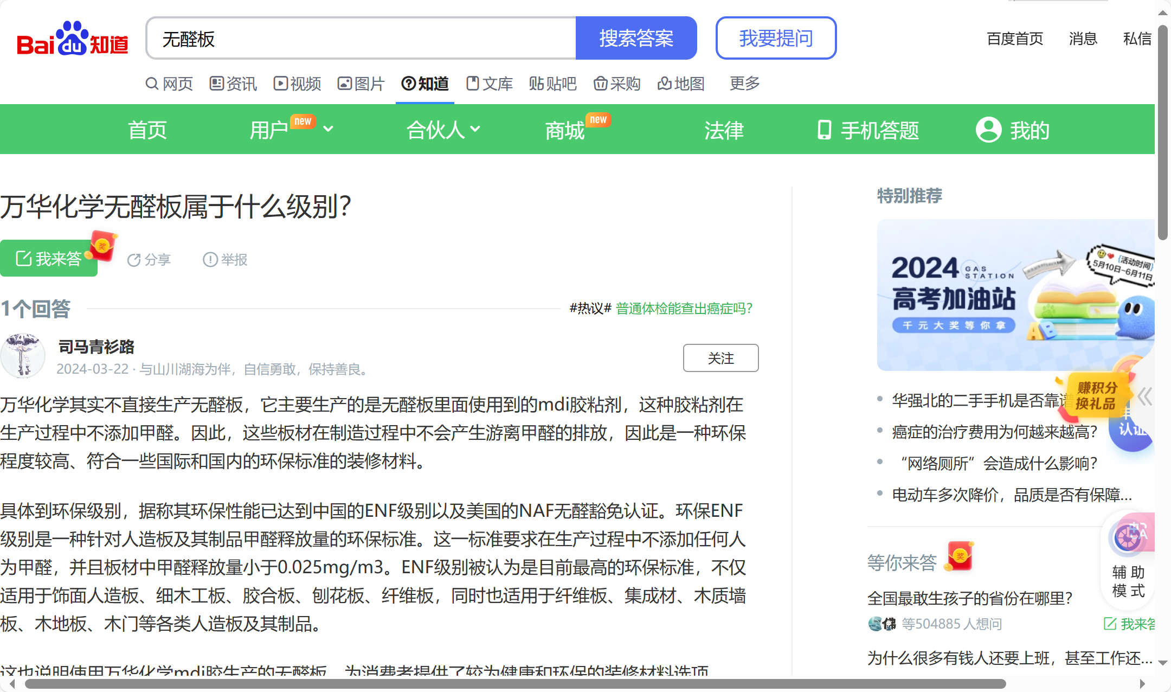Open the user profile icon labeled 我的
This screenshot has width=1171, height=692.
coord(988,130)
